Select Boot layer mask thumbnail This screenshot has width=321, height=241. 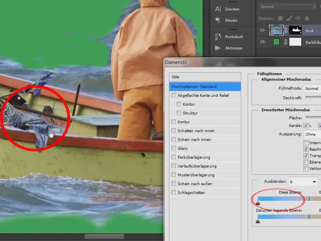[x=295, y=30]
